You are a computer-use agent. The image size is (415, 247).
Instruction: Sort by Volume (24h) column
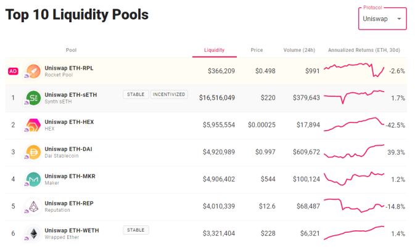299,50
